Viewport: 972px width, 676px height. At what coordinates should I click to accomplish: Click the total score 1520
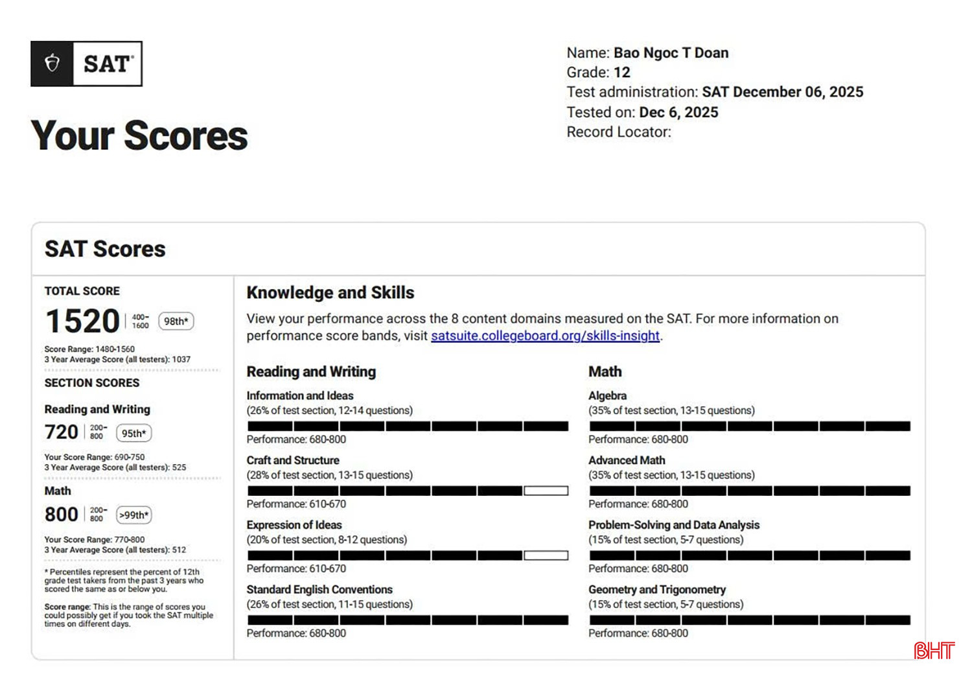pyautogui.click(x=82, y=321)
